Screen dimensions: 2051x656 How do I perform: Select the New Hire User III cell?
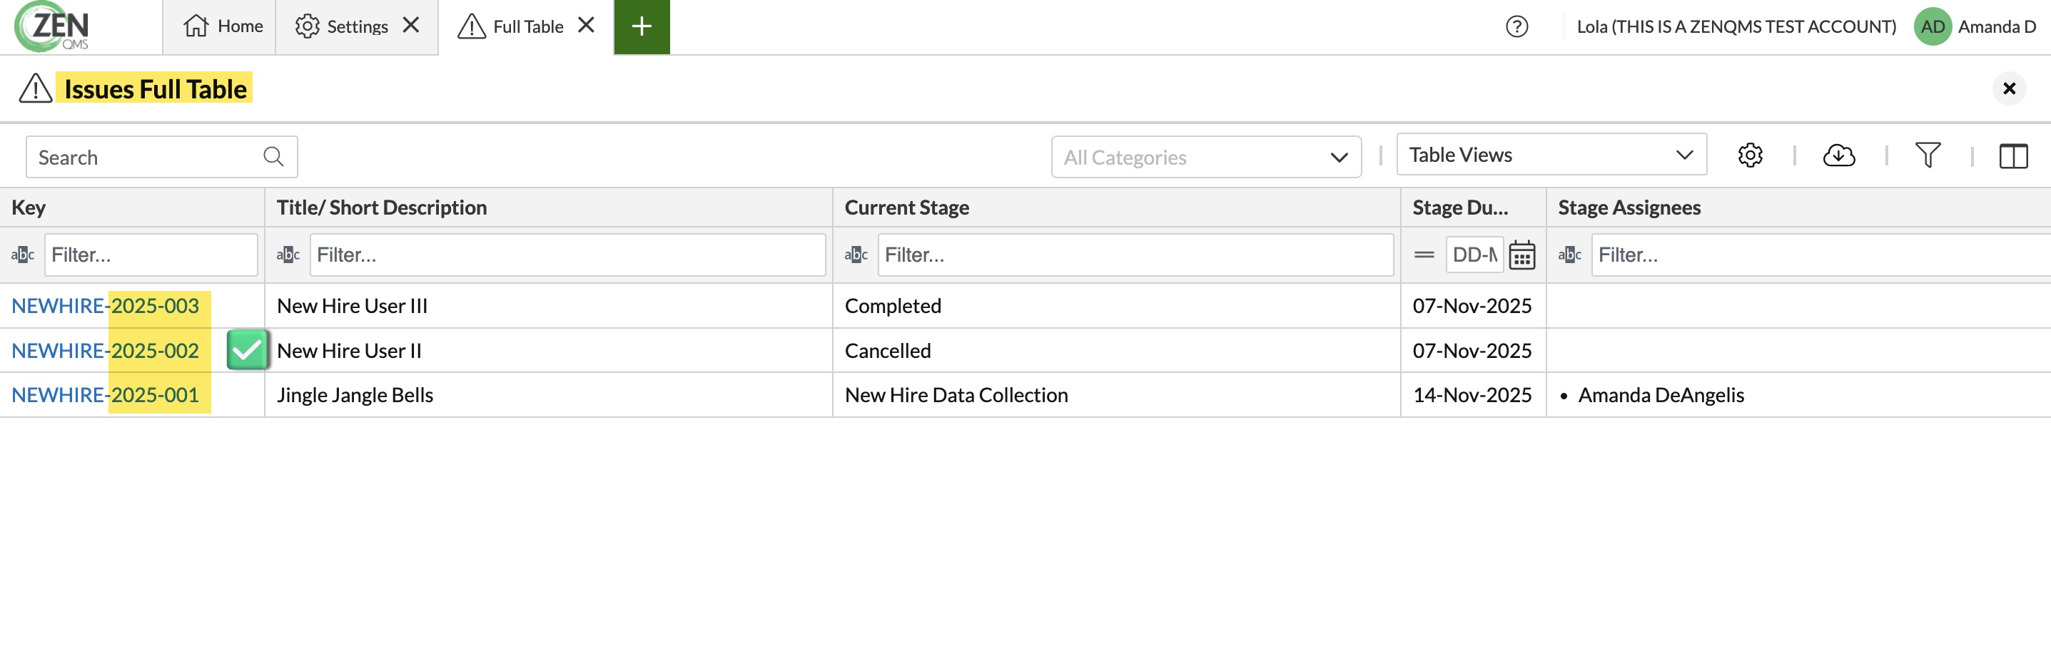pos(549,306)
